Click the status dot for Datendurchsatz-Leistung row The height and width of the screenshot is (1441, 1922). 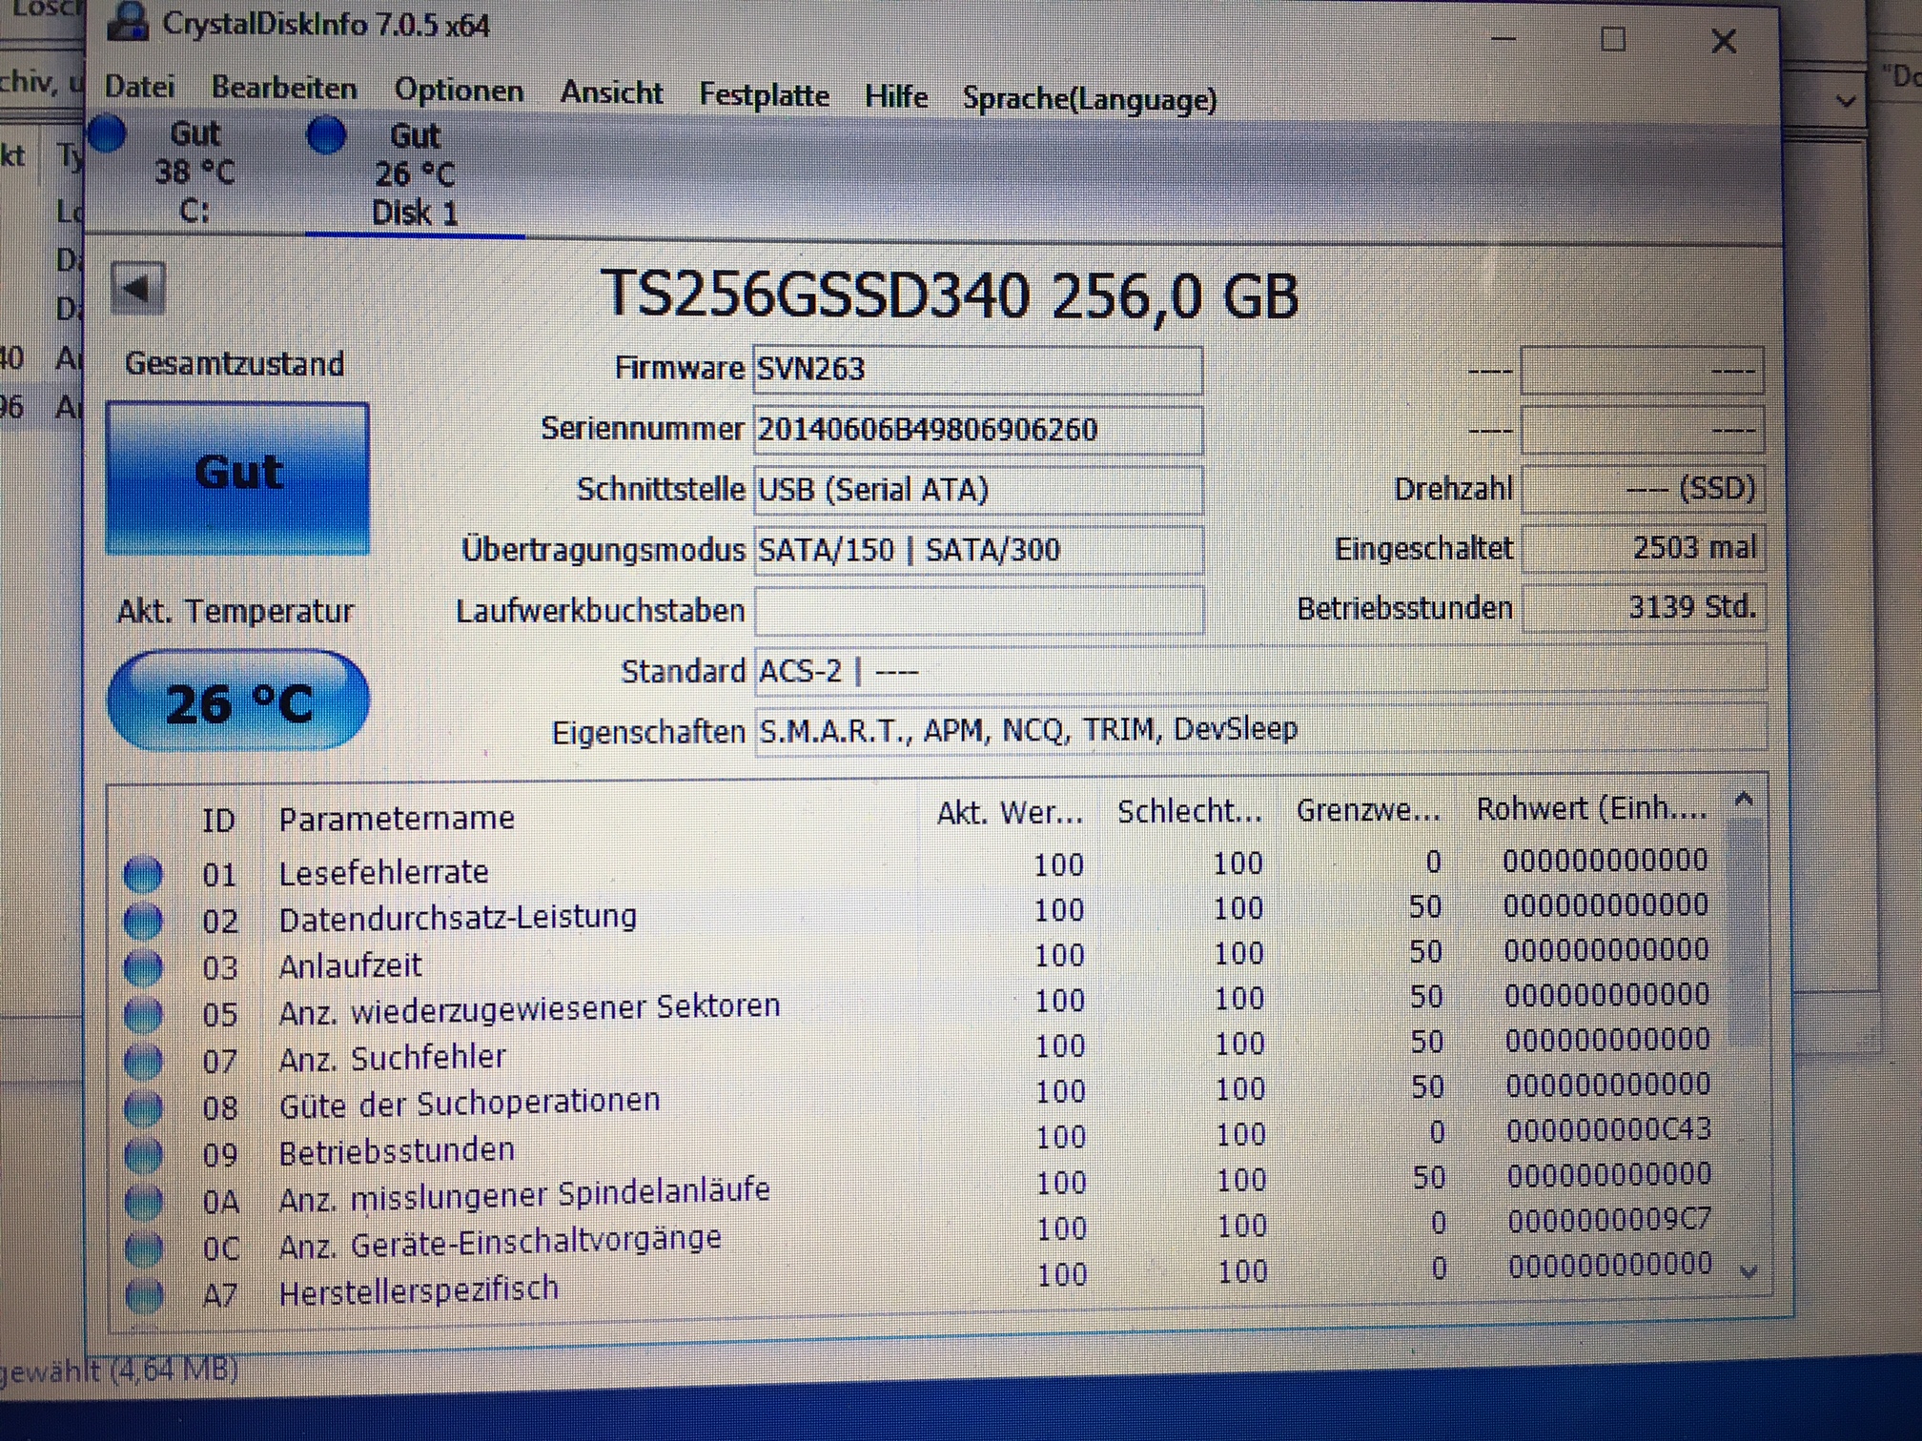pyautogui.click(x=143, y=921)
